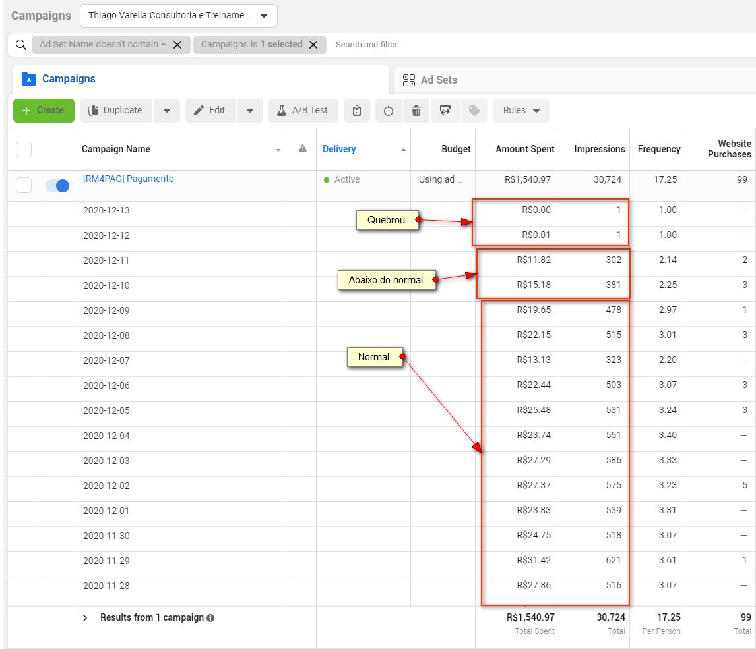The height and width of the screenshot is (649, 756).
Task: Click the warning triangle column header
Action: [303, 149]
